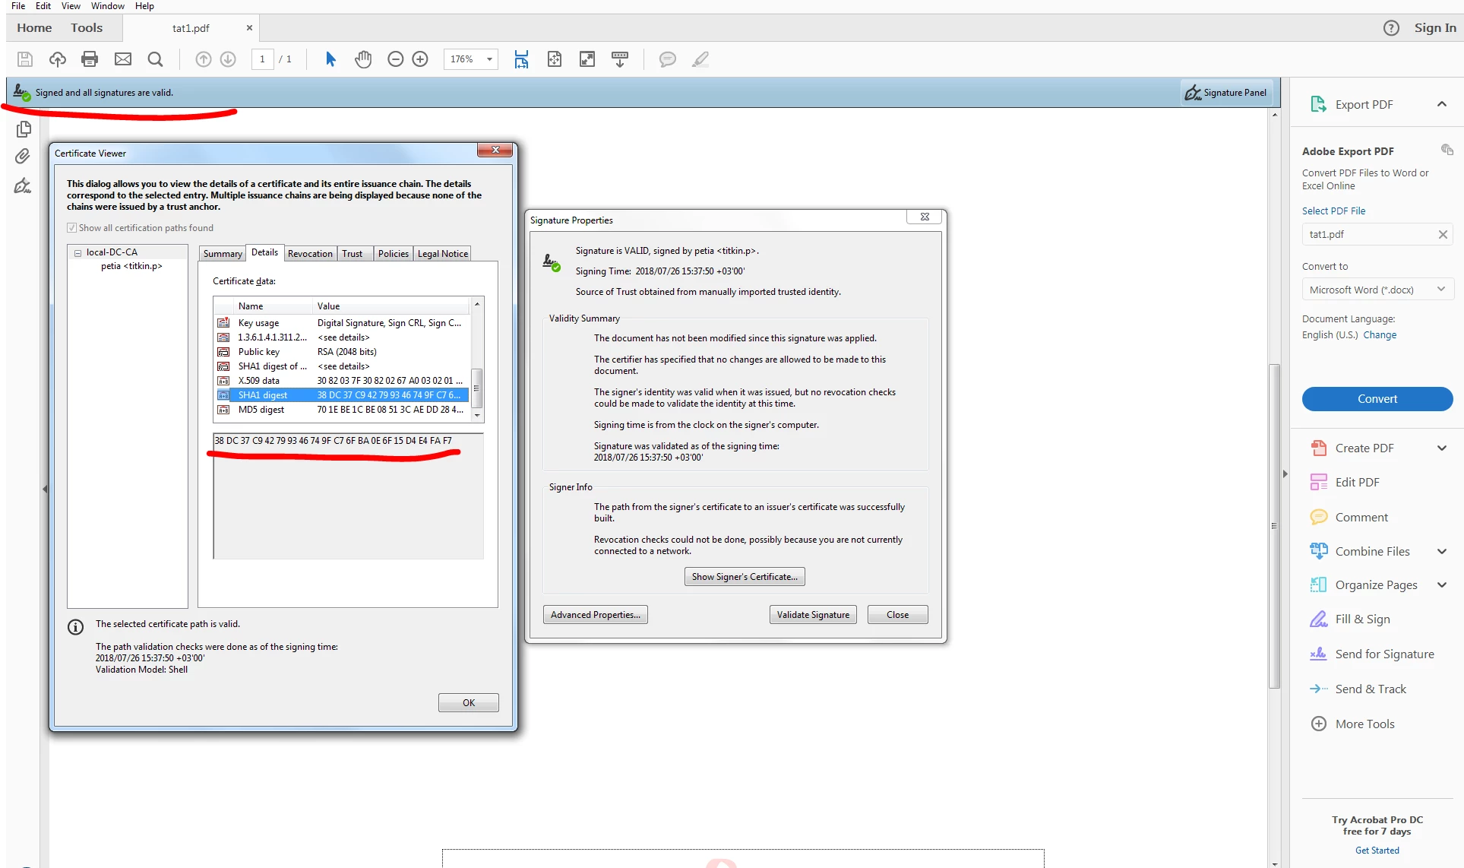Open Microsoft Word format dropdown
Viewport: 1464px width, 868px height.
[x=1440, y=290]
